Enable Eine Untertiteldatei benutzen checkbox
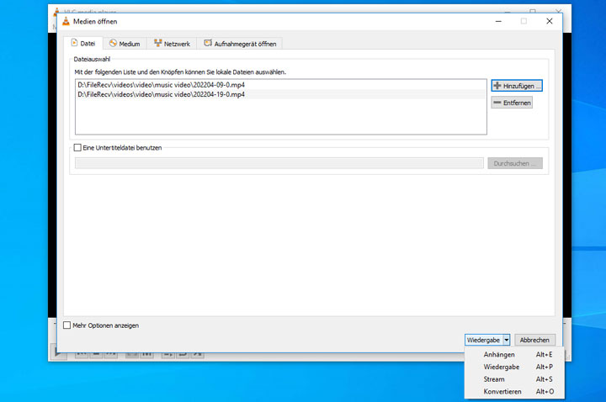Image resolution: width=606 pixels, height=402 pixels. (x=77, y=147)
